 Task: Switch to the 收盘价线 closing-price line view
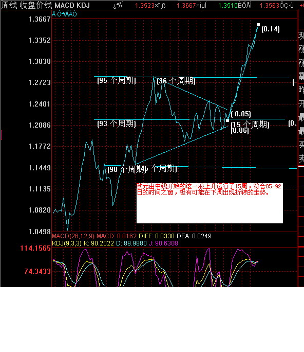35,5
